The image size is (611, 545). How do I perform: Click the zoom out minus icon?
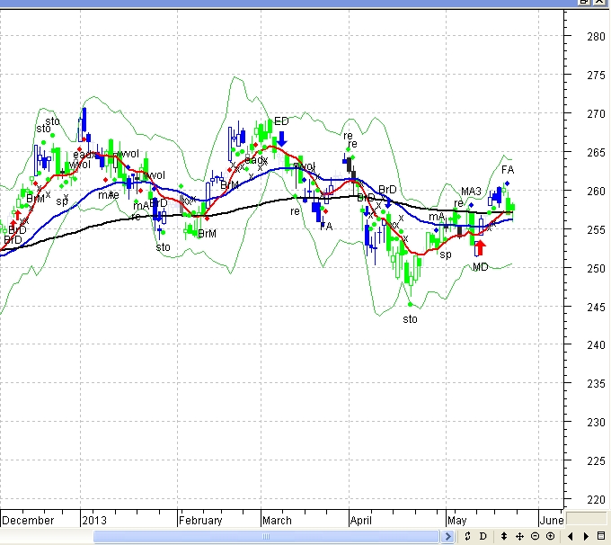(535, 536)
